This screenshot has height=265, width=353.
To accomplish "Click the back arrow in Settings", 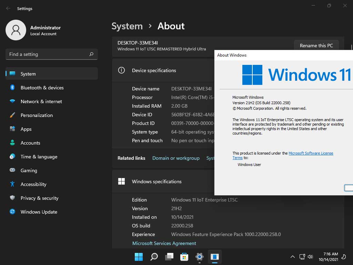I will [x=8, y=8].
